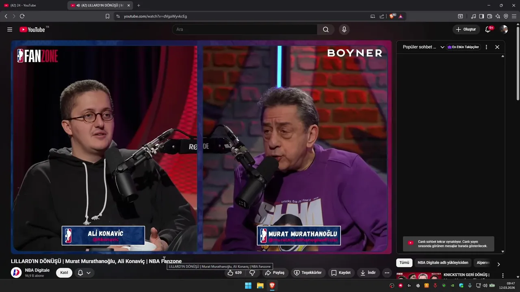This screenshot has height=292, width=520.
Task: Close the live chat panel
Action: 497,47
